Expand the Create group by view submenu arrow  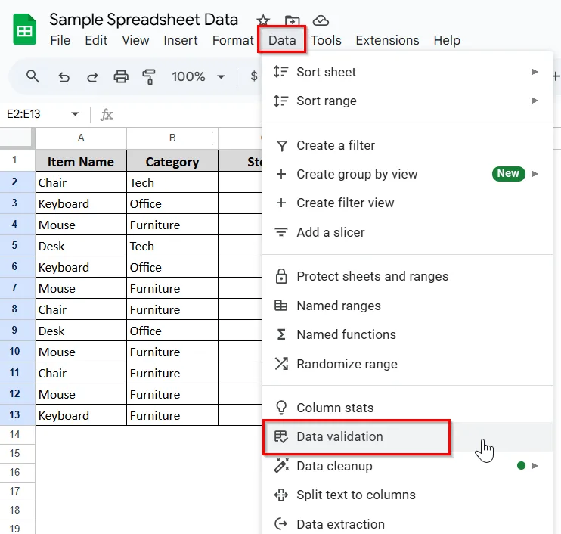click(535, 174)
